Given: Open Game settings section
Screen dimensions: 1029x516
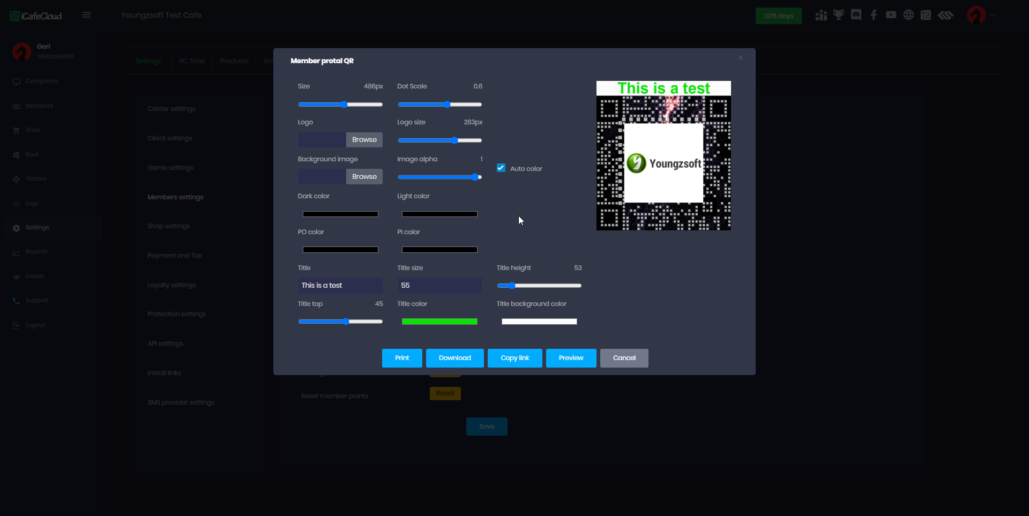Looking at the screenshot, I should click(x=170, y=168).
